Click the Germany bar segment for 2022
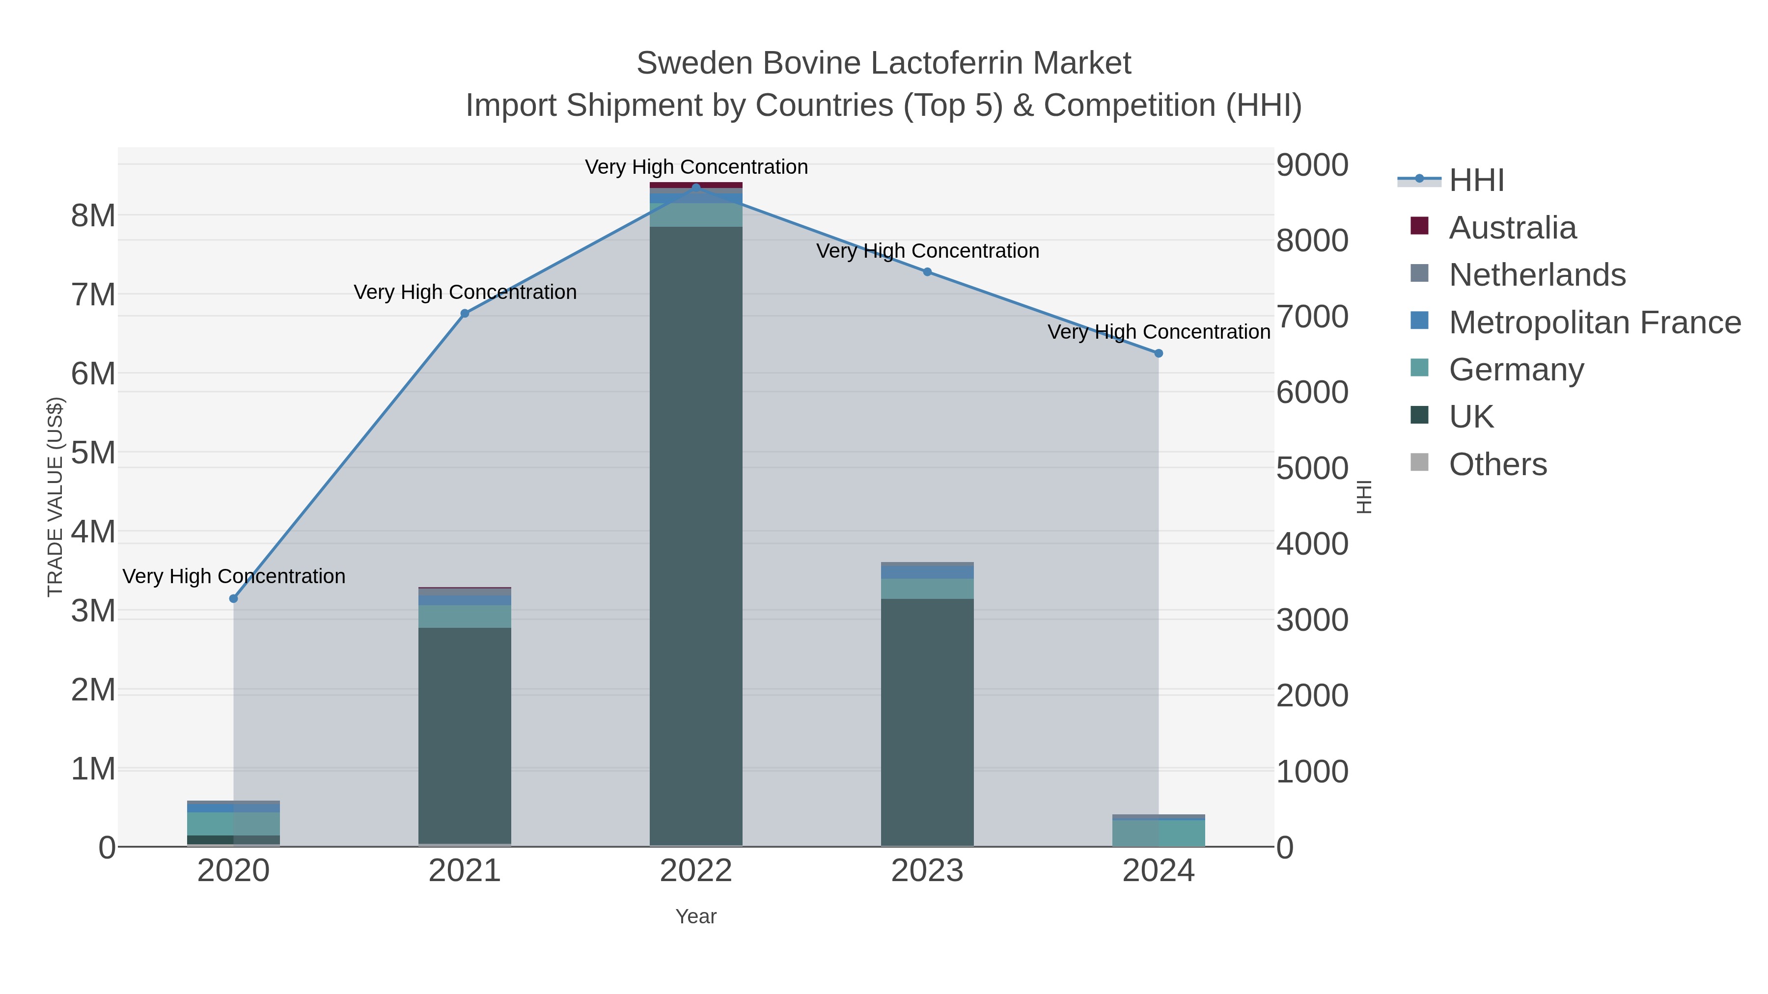1768x994 pixels. click(696, 215)
